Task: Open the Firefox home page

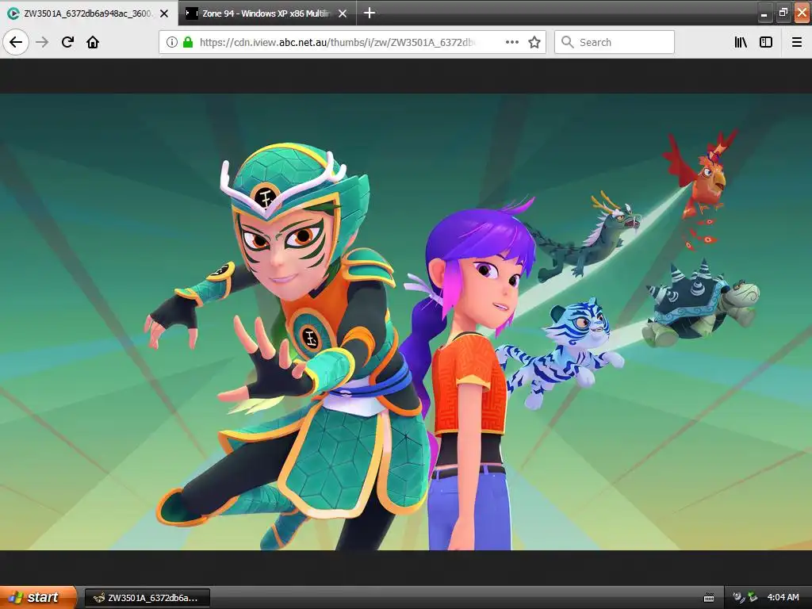Action: tap(93, 42)
